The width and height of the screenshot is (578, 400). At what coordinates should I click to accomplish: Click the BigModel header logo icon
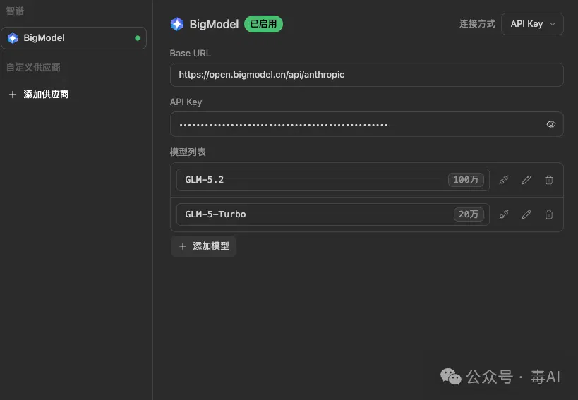pos(177,24)
